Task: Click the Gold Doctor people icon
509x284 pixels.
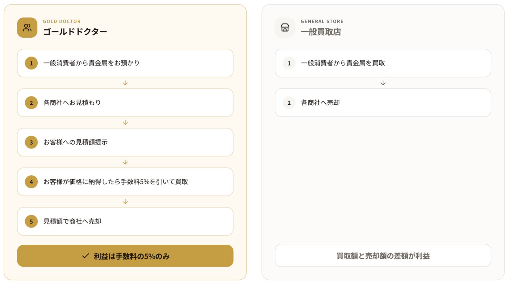Action: click(27, 28)
